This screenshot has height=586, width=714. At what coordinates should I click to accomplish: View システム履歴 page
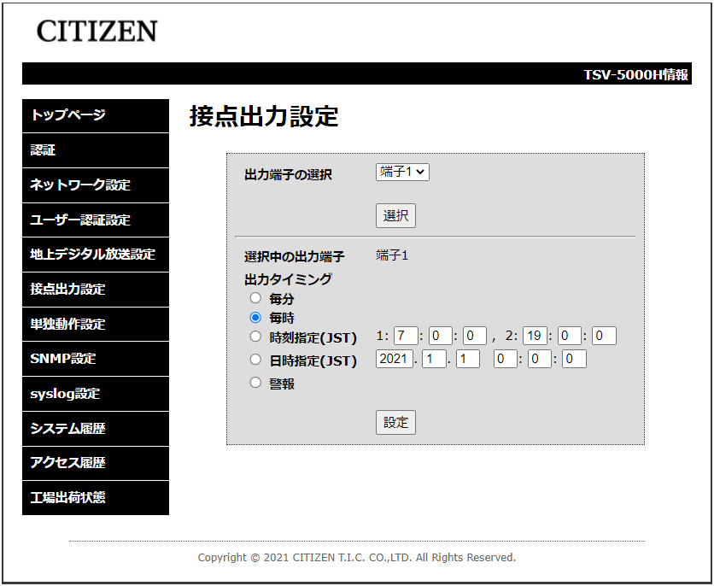pyautogui.click(x=96, y=429)
